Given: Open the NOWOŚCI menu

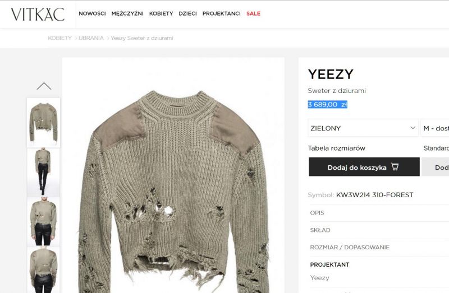Looking at the screenshot, I should pyautogui.click(x=92, y=13).
